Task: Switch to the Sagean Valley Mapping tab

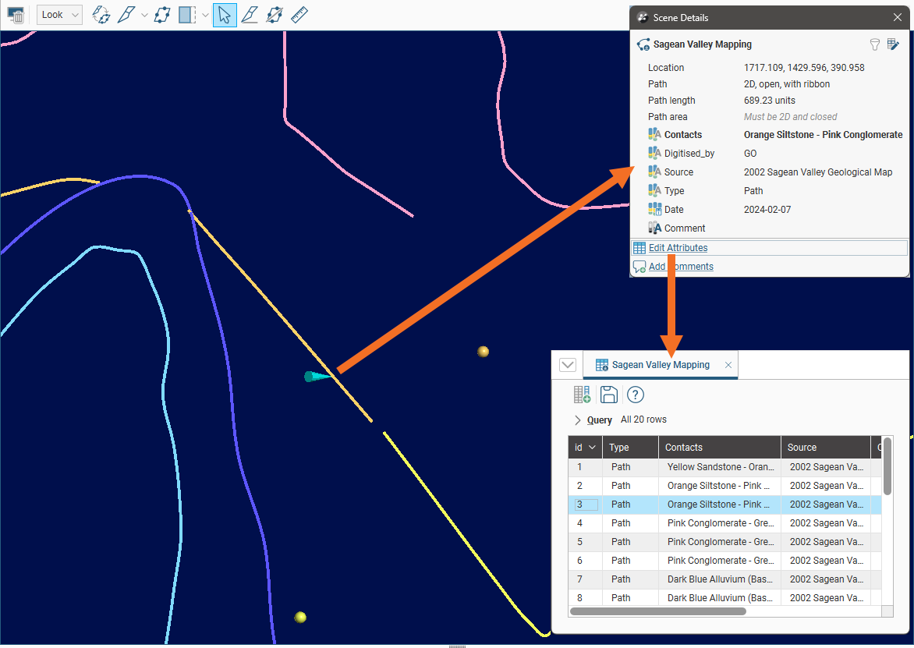Action: 660,365
